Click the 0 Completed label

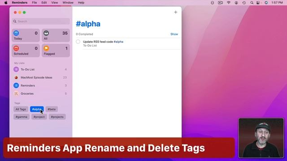[x=84, y=34]
